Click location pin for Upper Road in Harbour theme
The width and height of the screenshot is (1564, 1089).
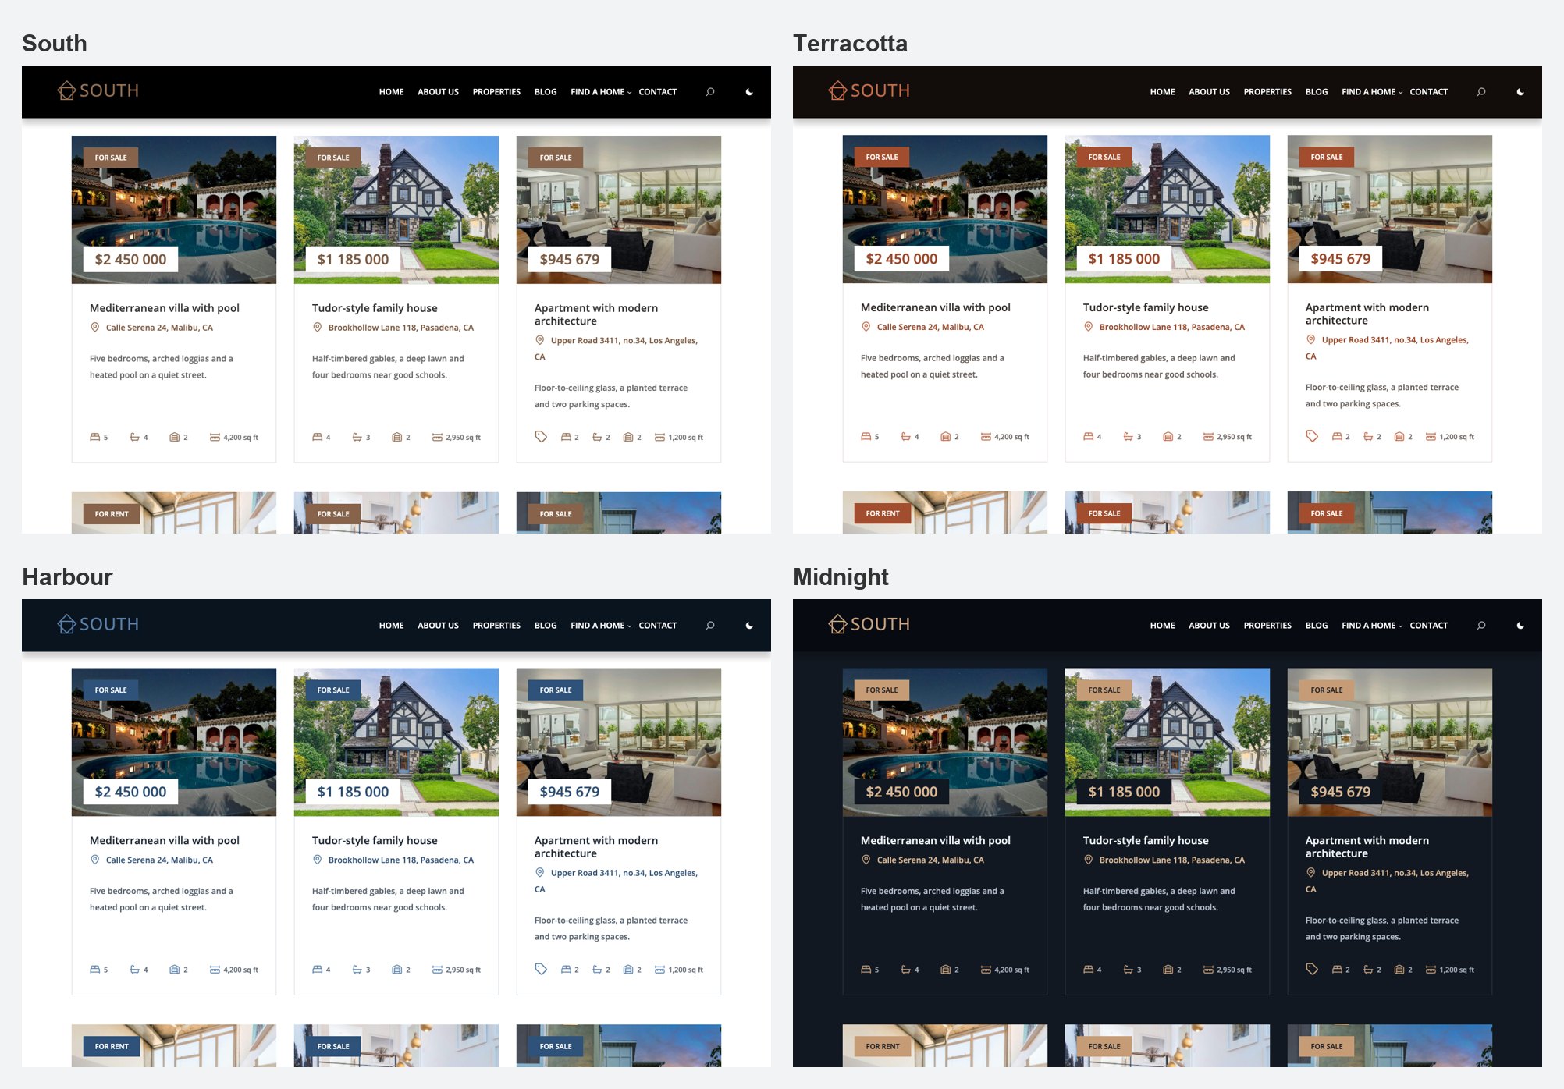[x=539, y=873]
